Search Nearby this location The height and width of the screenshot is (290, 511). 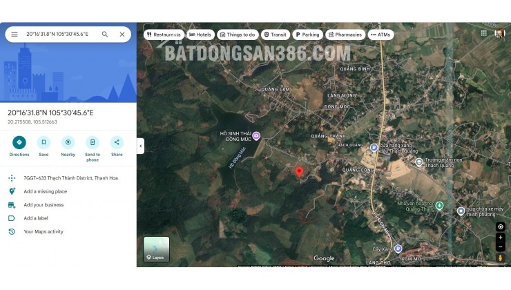[68, 146]
